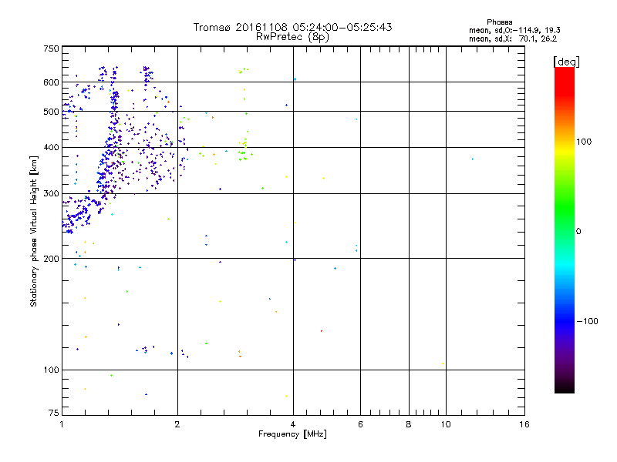This screenshot has height=462, width=617.
Task: Click the '100' label beside the colorbar
Action: [x=584, y=142]
